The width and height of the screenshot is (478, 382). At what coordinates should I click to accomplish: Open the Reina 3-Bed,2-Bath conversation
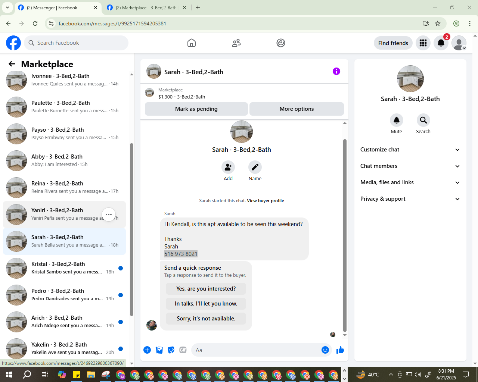tap(64, 187)
